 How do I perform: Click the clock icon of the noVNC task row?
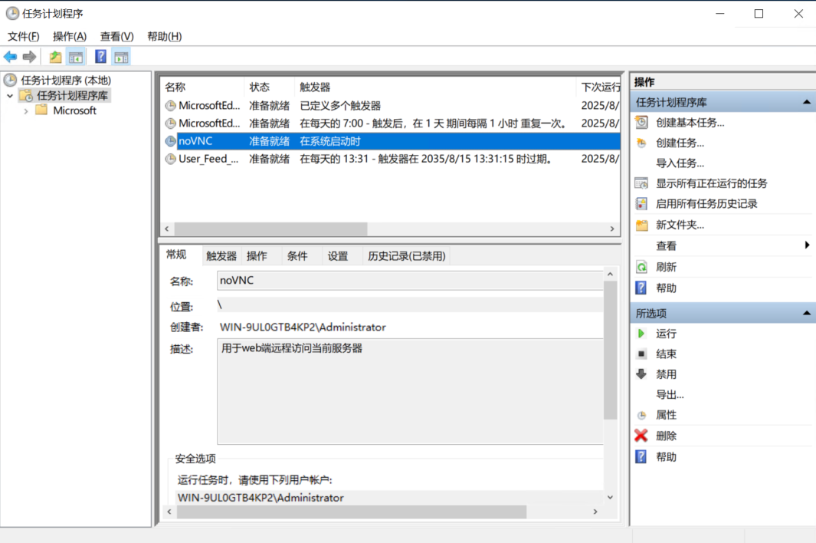(170, 141)
